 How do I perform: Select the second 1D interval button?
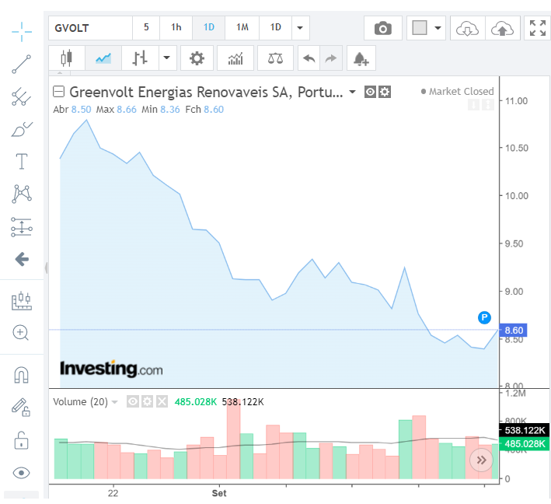click(275, 28)
